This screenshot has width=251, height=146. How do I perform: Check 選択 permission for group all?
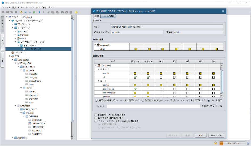[161, 78]
